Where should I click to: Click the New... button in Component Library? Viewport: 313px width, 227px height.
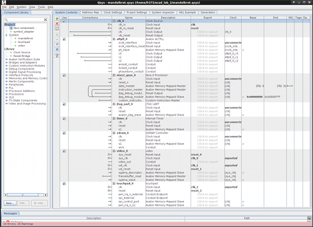point(9,203)
